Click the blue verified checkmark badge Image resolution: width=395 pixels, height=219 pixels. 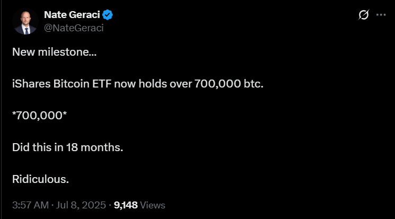108,15
